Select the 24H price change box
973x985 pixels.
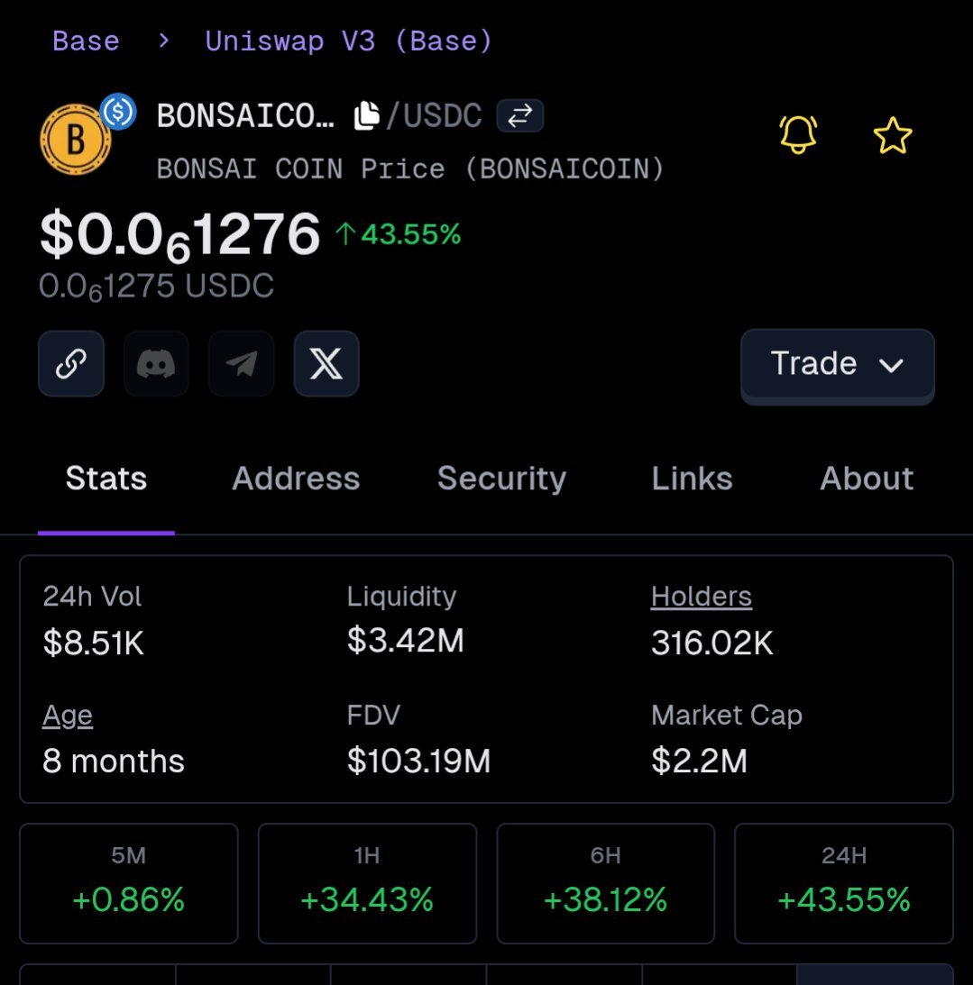[x=843, y=883]
